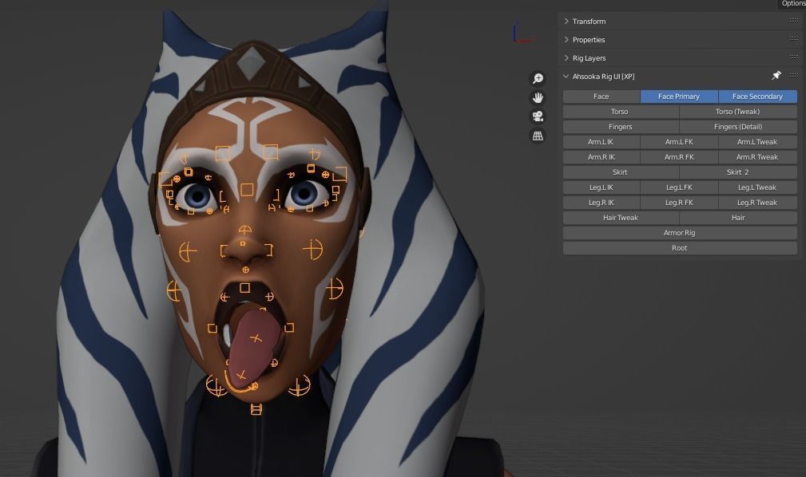Switch perspective/orthographic grid icon
The image size is (806, 477).
point(538,136)
